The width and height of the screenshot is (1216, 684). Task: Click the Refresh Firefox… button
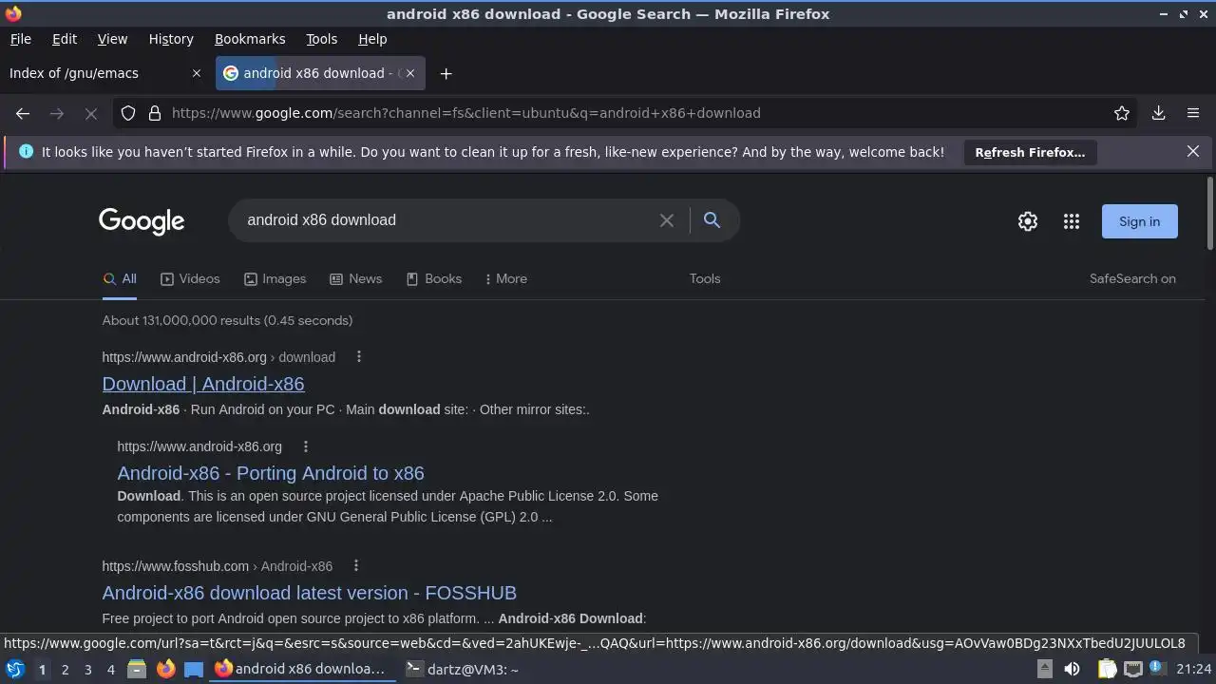[x=1030, y=152]
